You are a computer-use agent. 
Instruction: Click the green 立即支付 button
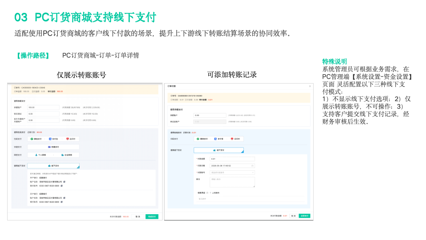(305, 216)
